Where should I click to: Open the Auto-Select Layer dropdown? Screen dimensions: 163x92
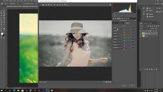18,4
